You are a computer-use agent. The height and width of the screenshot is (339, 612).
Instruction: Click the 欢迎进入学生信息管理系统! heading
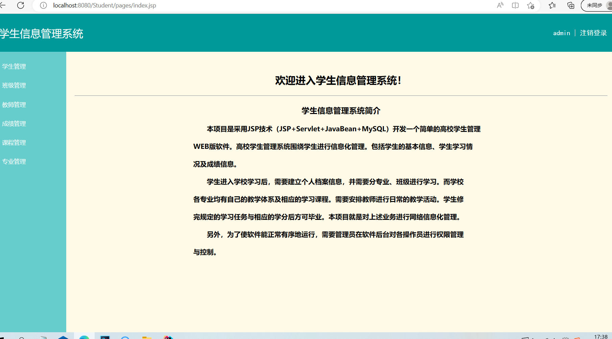point(338,81)
